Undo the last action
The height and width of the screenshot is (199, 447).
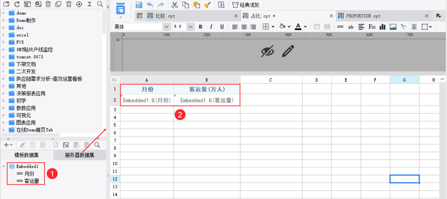point(150,5)
